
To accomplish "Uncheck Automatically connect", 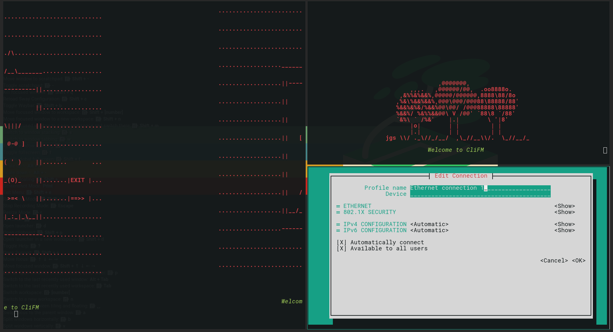I will (342, 242).
